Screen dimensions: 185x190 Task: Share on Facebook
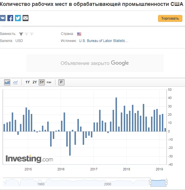pyautogui.click(x=10, y=18)
